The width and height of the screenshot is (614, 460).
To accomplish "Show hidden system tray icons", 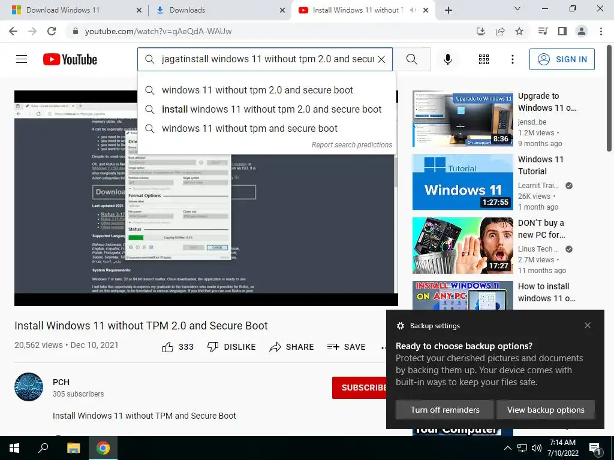I will pos(507,448).
